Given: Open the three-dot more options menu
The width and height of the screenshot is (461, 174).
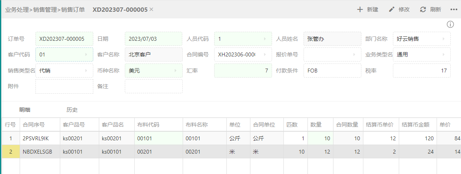Looking at the screenshot, I should click(454, 9).
